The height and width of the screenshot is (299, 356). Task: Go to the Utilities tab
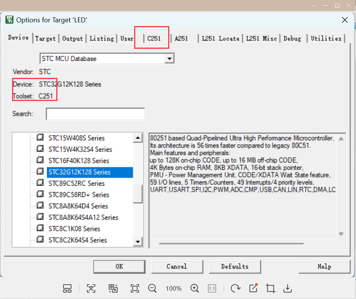(326, 39)
